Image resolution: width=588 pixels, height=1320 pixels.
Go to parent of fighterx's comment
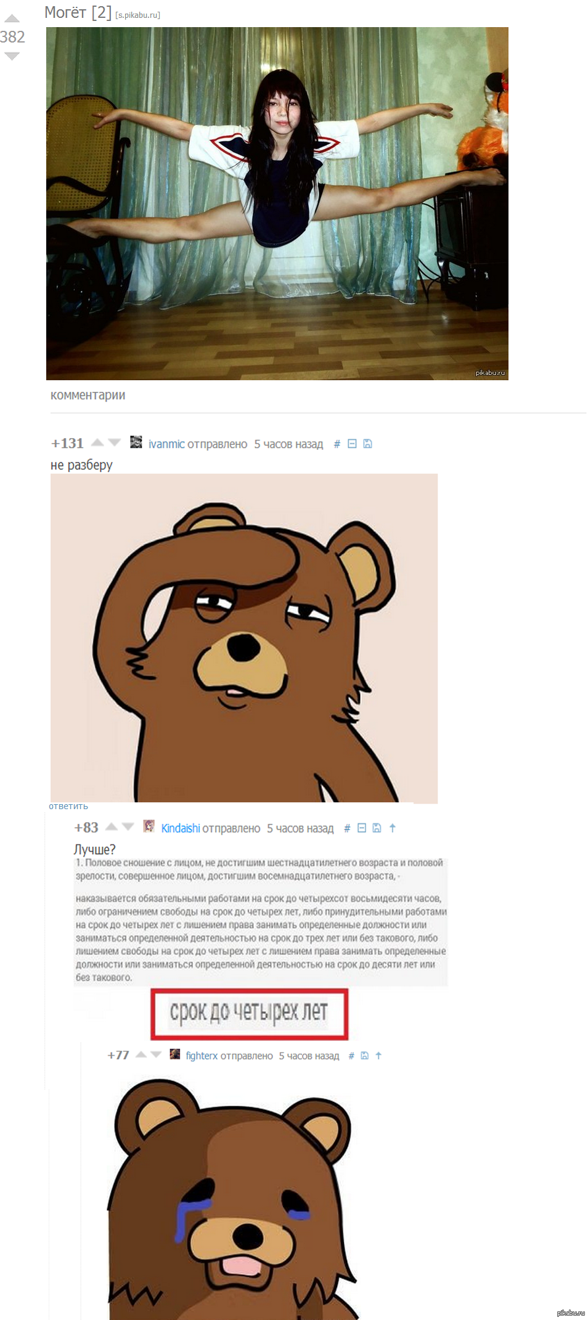(x=378, y=1056)
